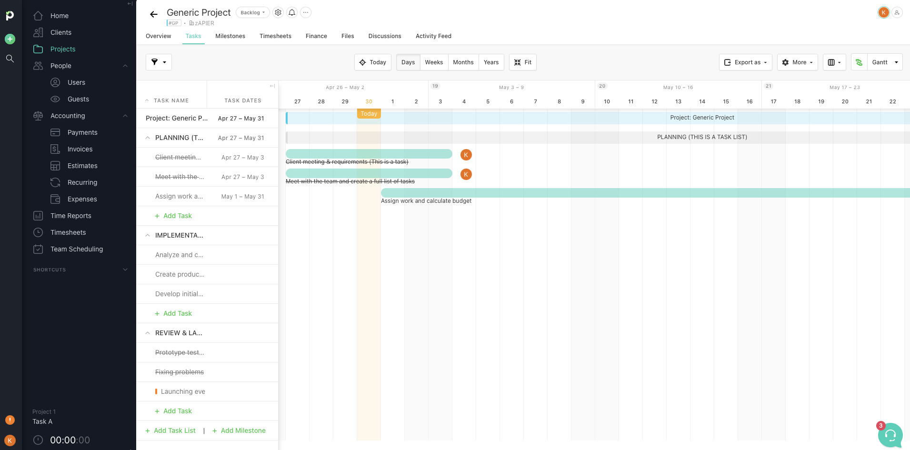Image resolution: width=910 pixels, height=450 pixels.
Task: Switch timeline to Weeks view
Action: click(434, 62)
